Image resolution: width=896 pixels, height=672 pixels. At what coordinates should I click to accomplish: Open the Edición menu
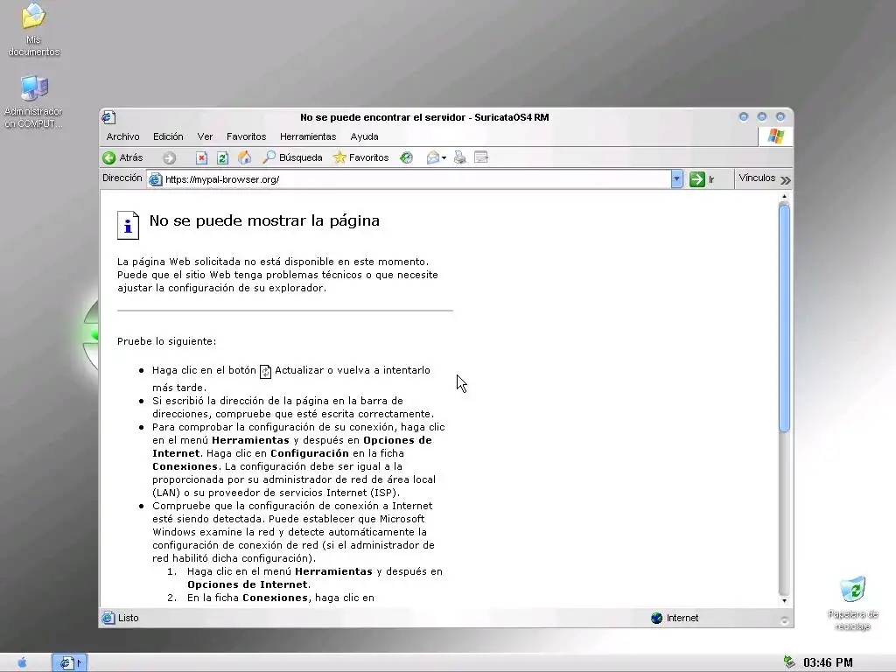coord(168,136)
